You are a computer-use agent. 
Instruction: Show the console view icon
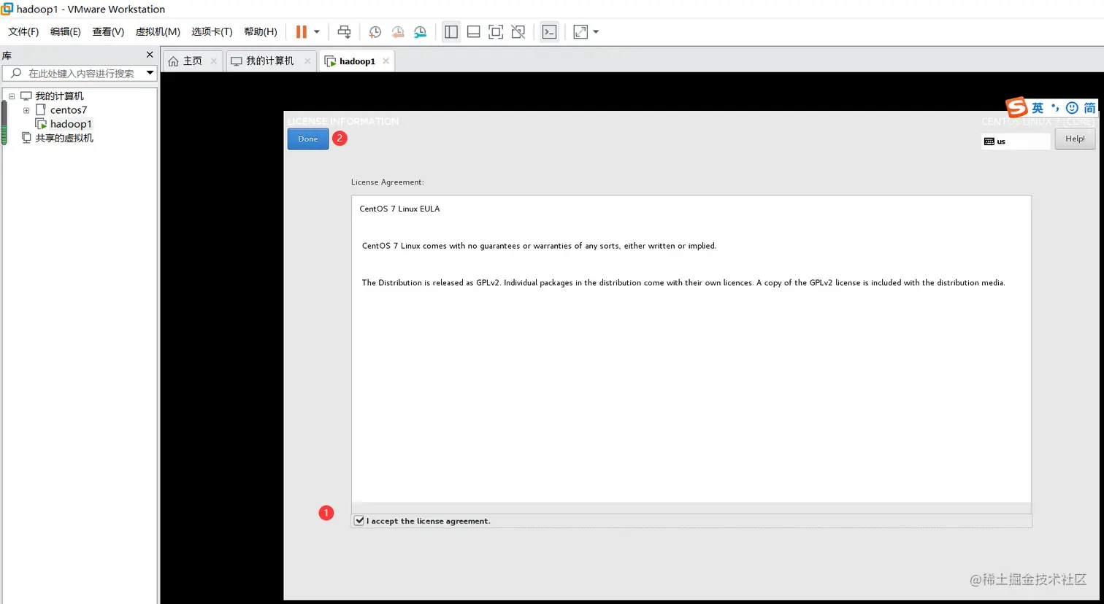pos(549,32)
